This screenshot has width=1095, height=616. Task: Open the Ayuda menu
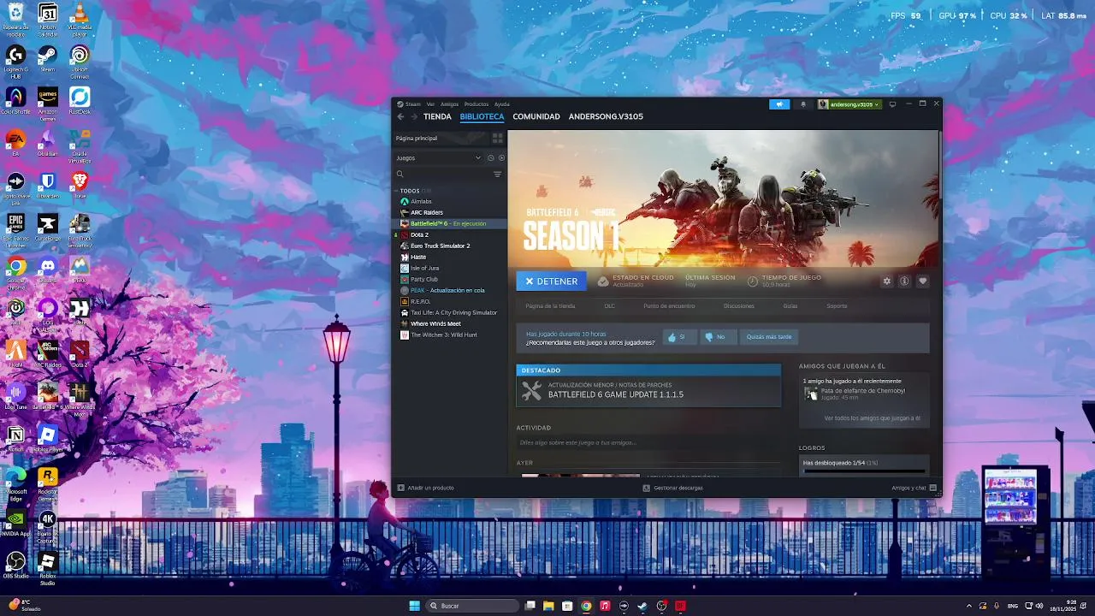click(x=501, y=104)
